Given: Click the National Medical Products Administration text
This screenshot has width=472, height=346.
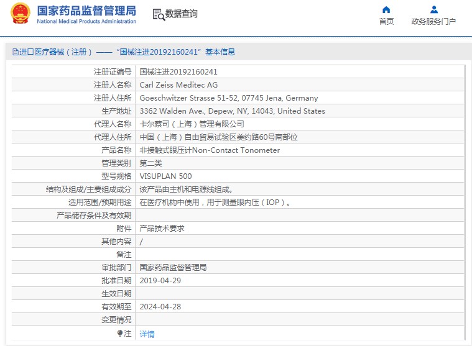Looking at the screenshot, I should [86, 21].
